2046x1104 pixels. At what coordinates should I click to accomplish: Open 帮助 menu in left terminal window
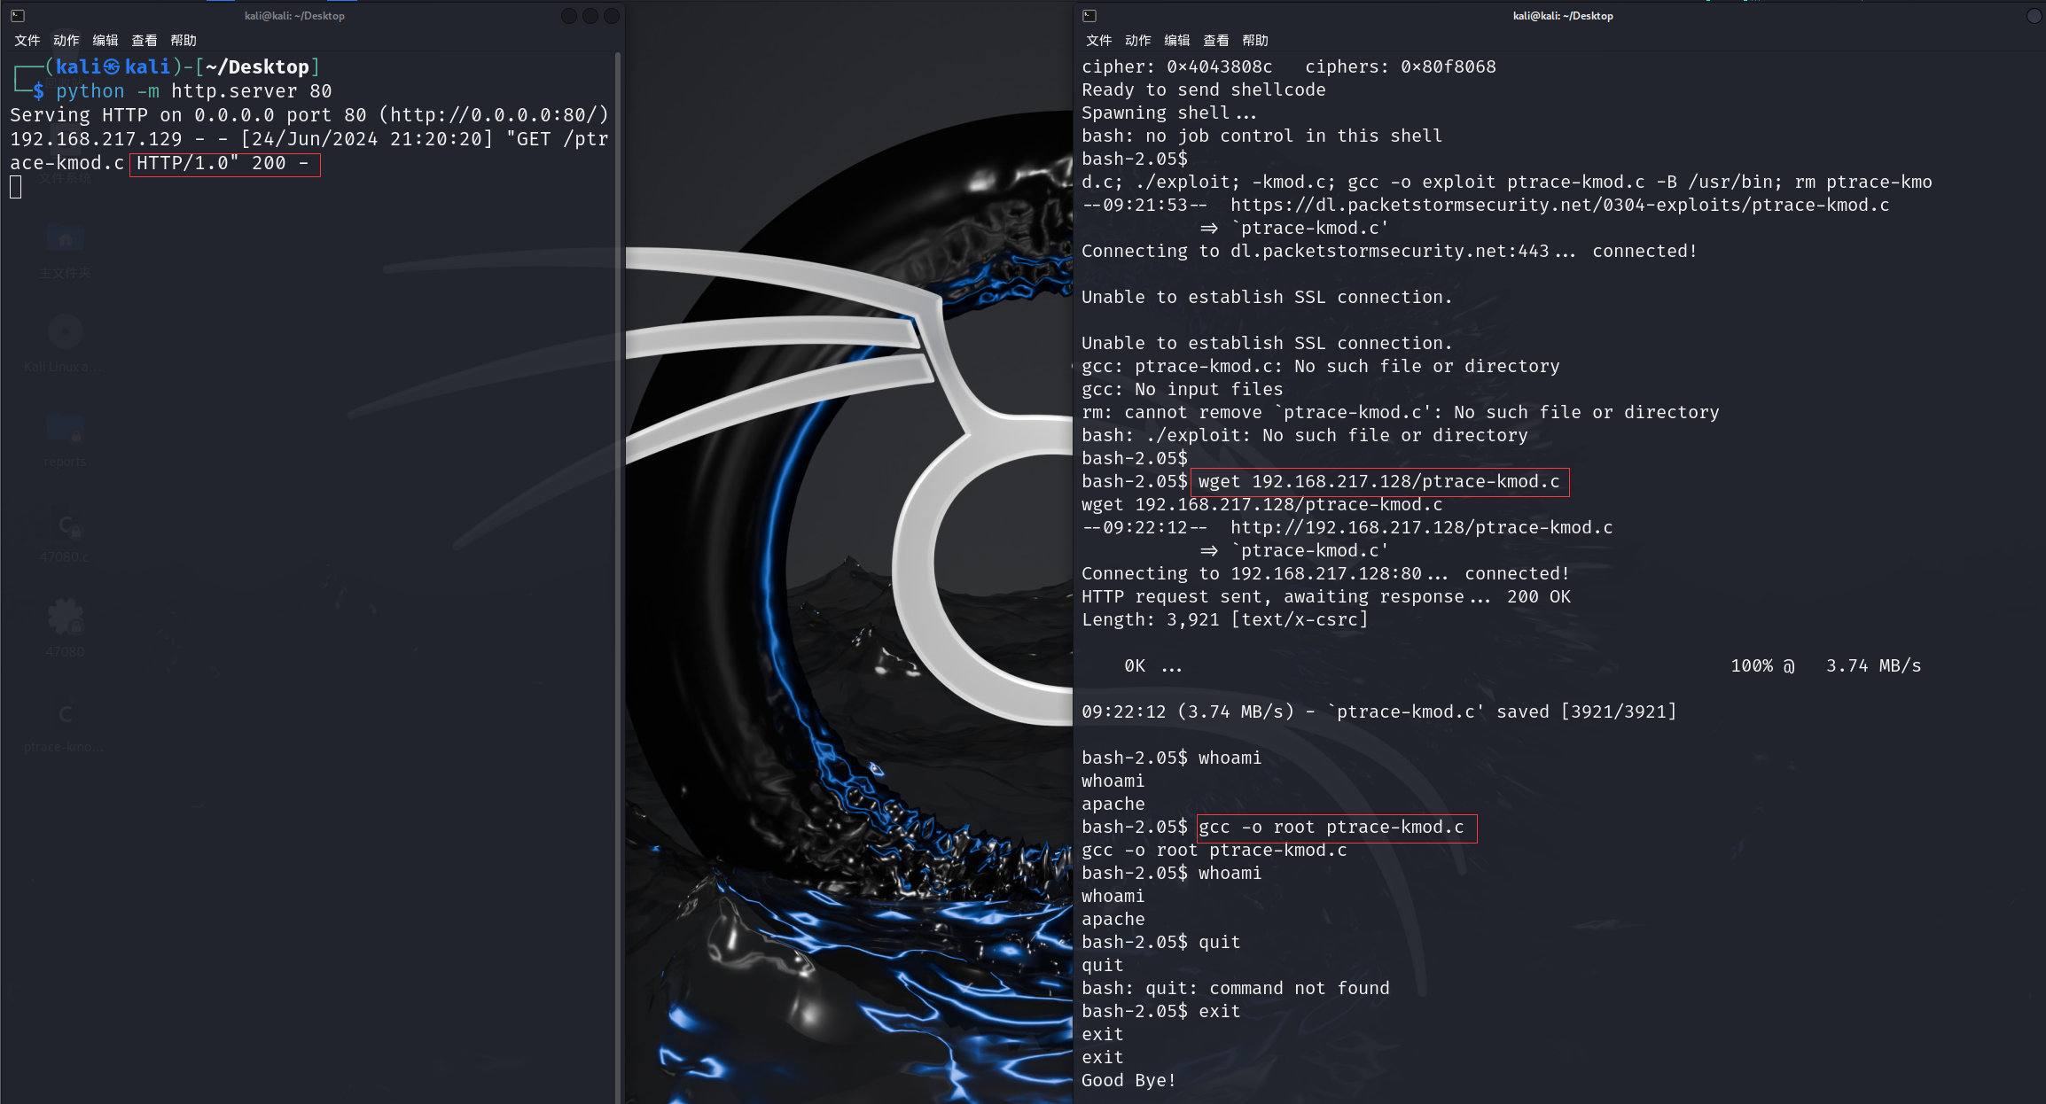[x=184, y=40]
